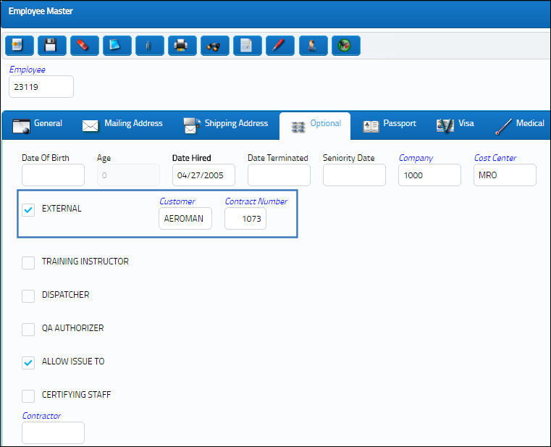Click the Customer field showing AEROMAN
The height and width of the screenshot is (447, 551).
[x=185, y=218]
